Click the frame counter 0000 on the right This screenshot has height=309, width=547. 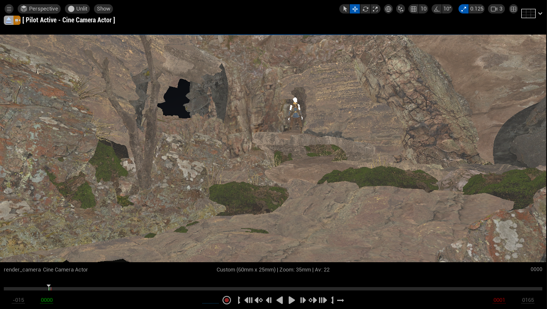pos(536,269)
